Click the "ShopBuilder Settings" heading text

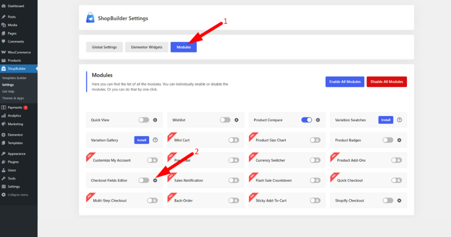tap(123, 18)
